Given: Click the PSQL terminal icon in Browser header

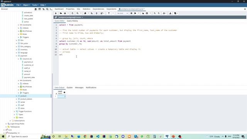Looking at the screenshot, I should pyautogui.click(x=51, y=9).
